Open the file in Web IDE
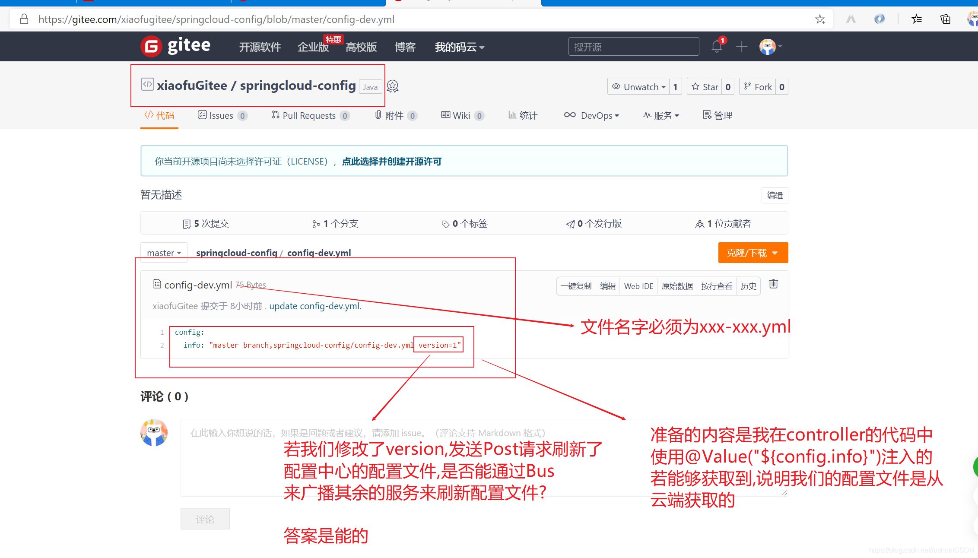The image size is (978, 558). tap(638, 286)
